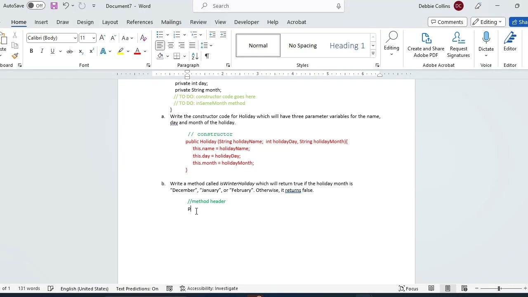This screenshot has width=528, height=297.
Task: Clear all formatting icon
Action: 144,38
